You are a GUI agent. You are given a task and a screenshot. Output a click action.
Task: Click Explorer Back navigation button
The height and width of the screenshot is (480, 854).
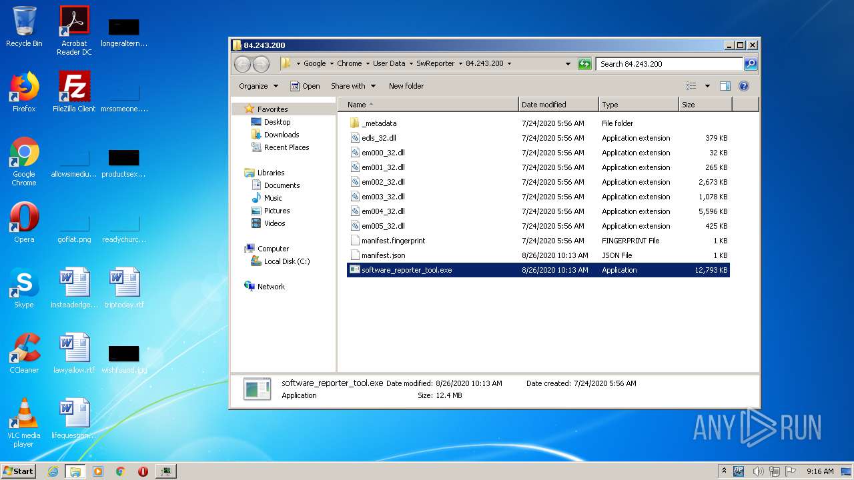tap(242, 64)
